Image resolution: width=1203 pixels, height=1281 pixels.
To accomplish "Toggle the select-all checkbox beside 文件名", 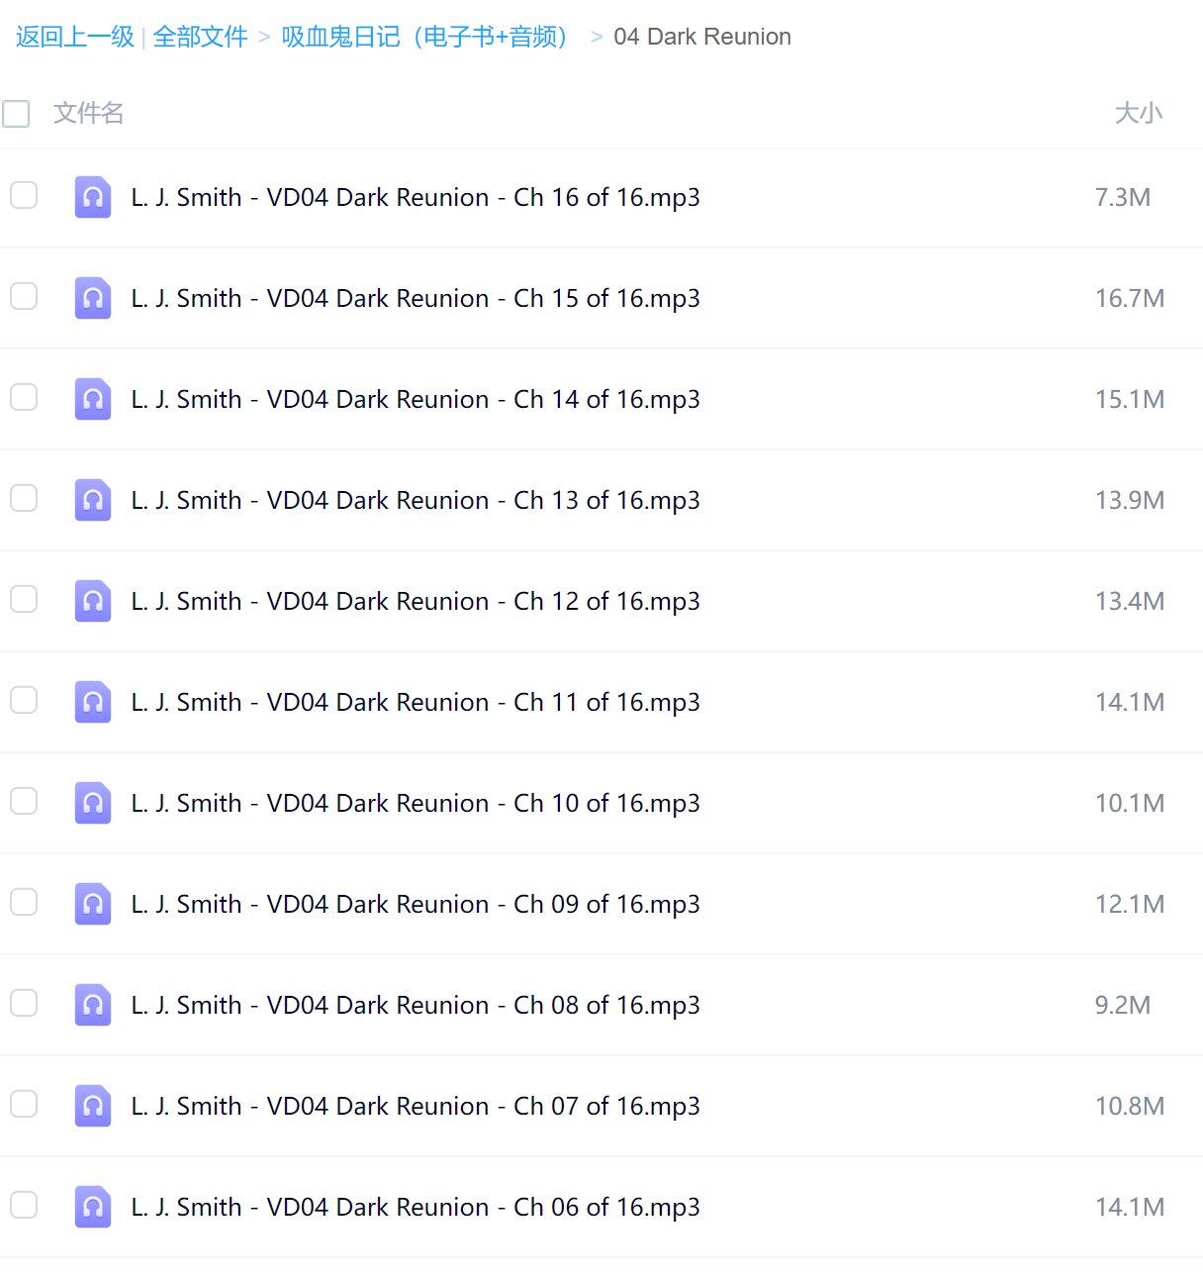I will coord(16,114).
